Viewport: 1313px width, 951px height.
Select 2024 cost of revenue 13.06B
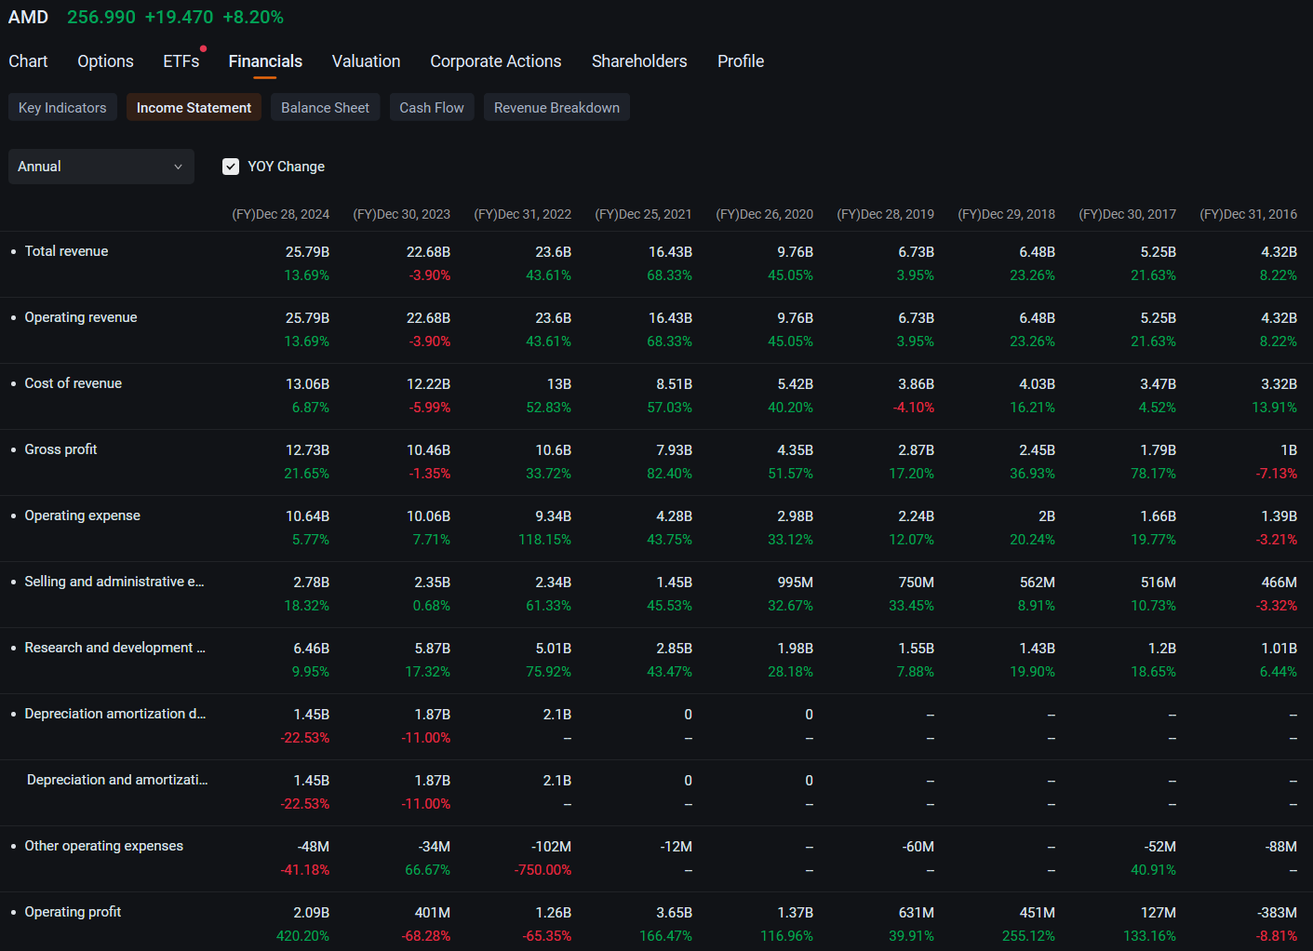coord(307,384)
